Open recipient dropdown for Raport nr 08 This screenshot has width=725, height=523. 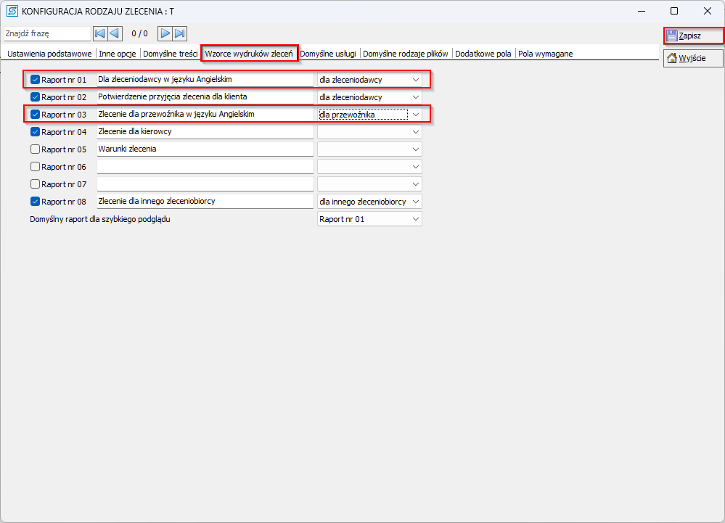pyautogui.click(x=416, y=202)
